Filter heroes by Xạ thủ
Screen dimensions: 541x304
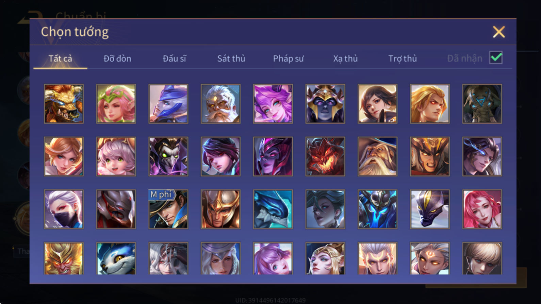345,58
